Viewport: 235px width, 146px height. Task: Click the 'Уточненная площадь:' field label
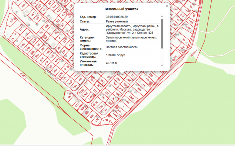pyautogui.click(x=88, y=63)
